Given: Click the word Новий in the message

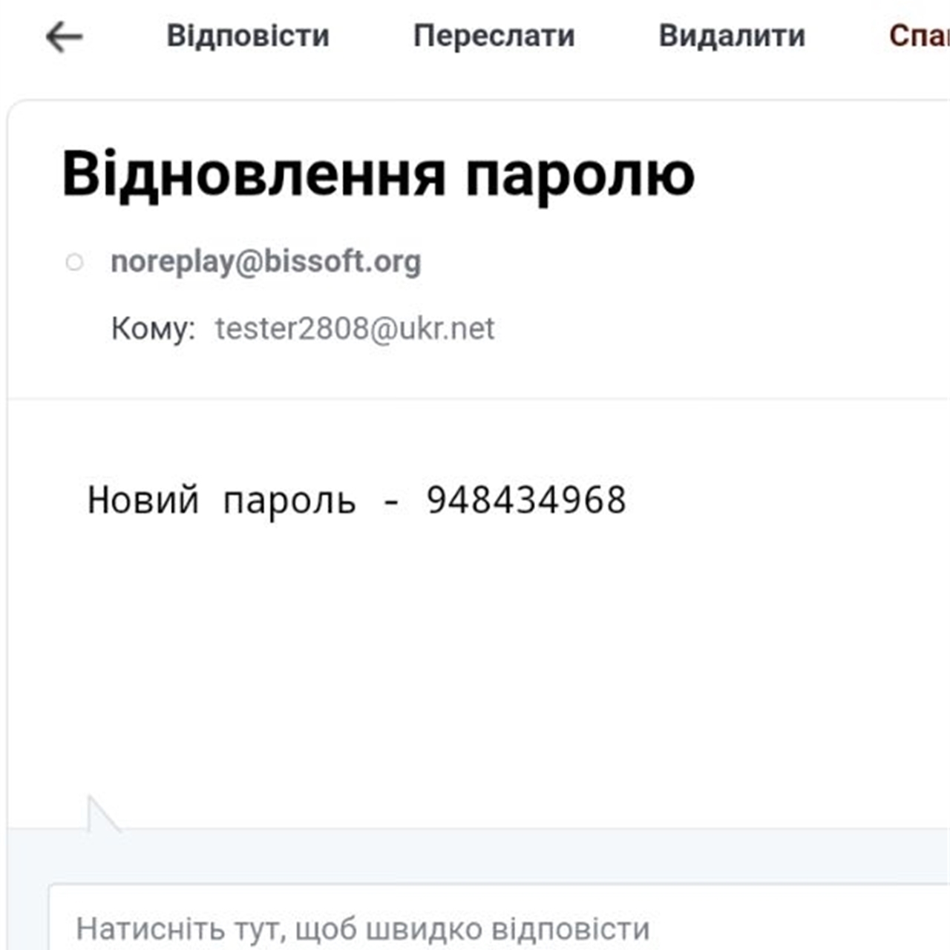Looking at the screenshot, I should tap(143, 500).
